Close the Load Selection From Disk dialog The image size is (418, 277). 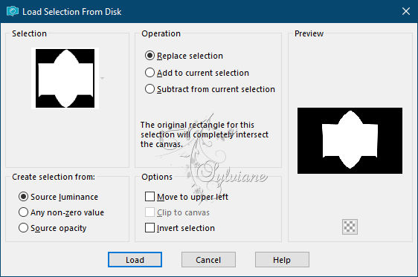pos(406,11)
